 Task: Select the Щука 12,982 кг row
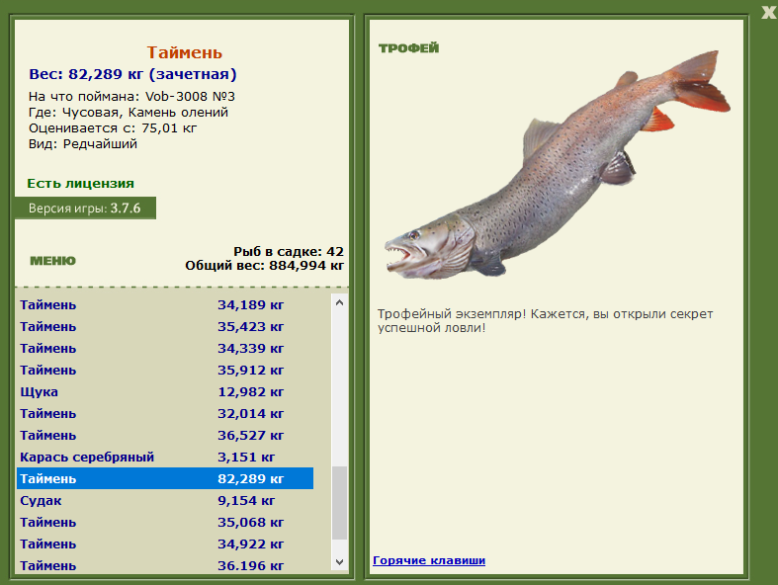pos(165,392)
